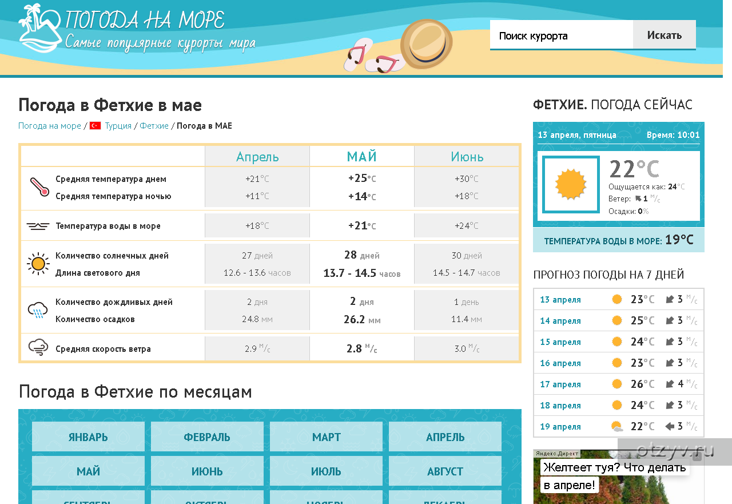
Task: Open the Июнь column header
Action: pos(467,157)
